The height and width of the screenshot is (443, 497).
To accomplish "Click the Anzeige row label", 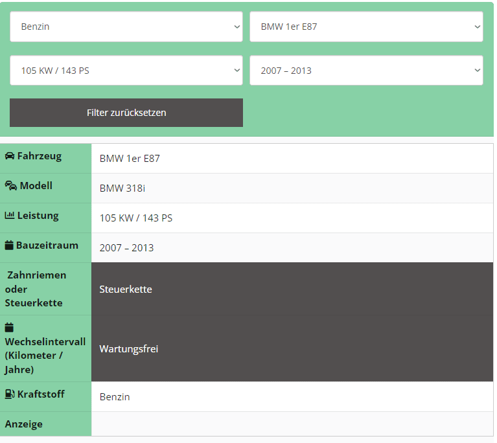I will (x=24, y=424).
